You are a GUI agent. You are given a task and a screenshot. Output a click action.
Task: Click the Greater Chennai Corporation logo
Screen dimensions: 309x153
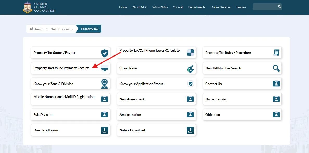tap(27, 7)
